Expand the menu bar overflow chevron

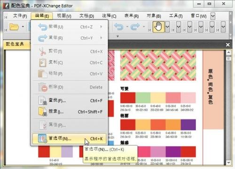(212, 16)
